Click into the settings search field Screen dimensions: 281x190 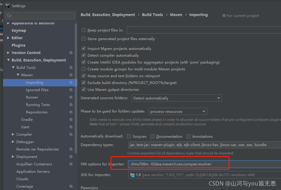coord(40,16)
